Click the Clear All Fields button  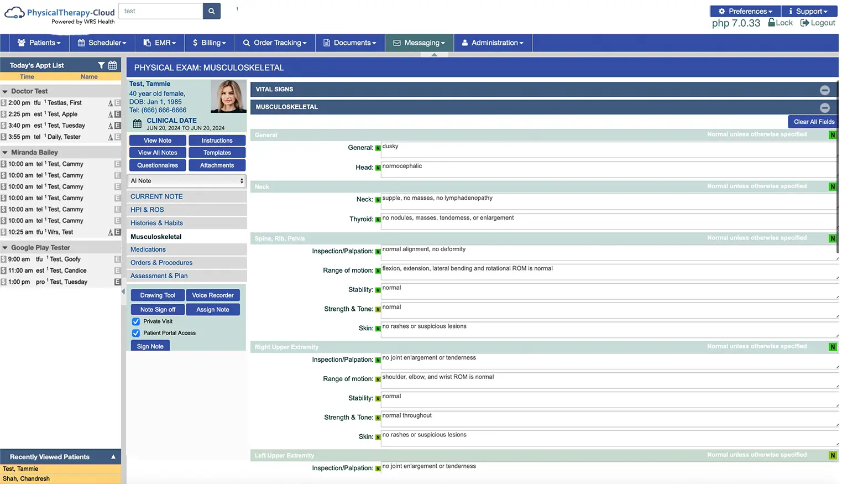pyautogui.click(x=813, y=121)
